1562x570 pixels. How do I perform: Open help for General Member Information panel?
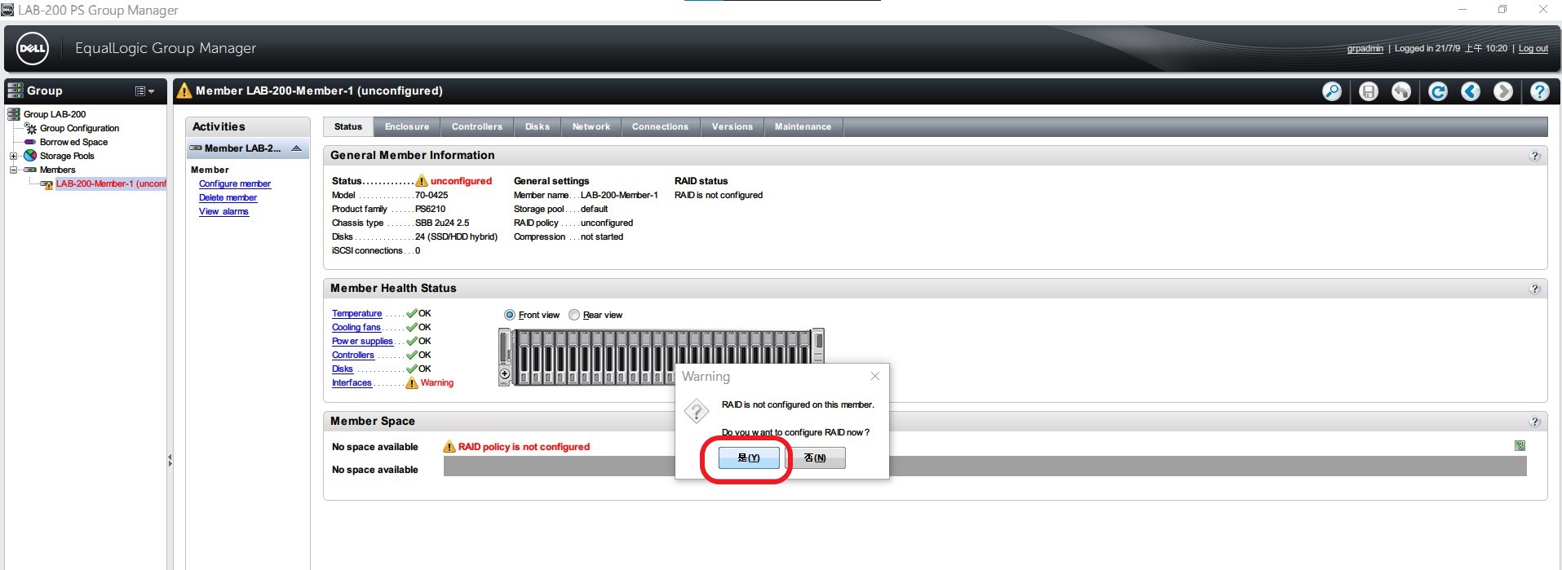(x=1535, y=156)
